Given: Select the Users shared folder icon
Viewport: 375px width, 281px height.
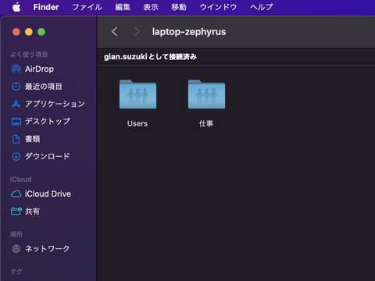Looking at the screenshot, I should click(x=137, y=94).
